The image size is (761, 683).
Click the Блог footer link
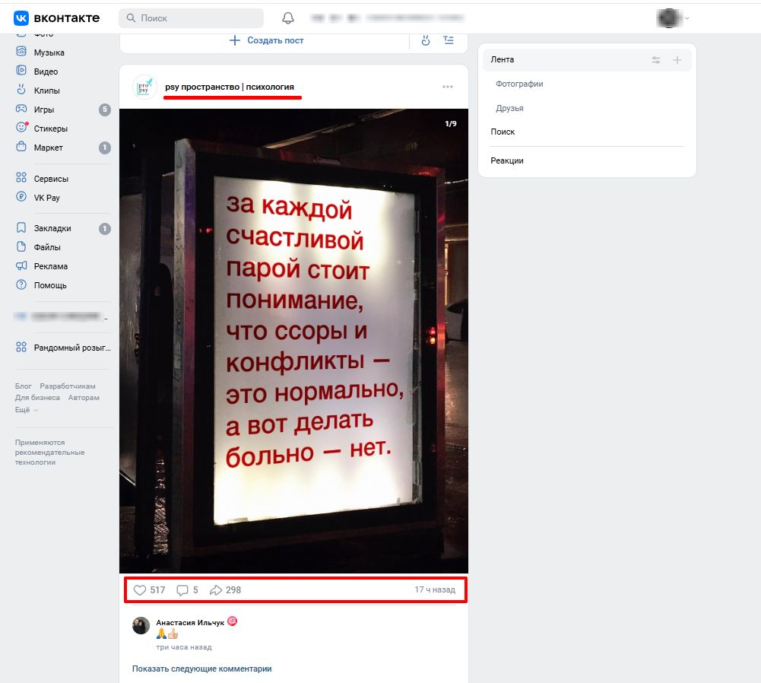tap(24, 386)
